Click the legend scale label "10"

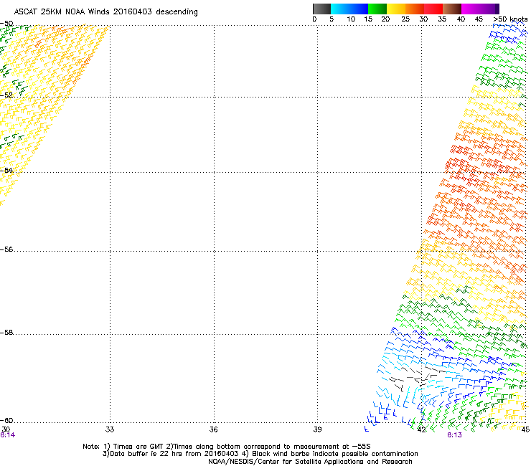click(351, 19)
